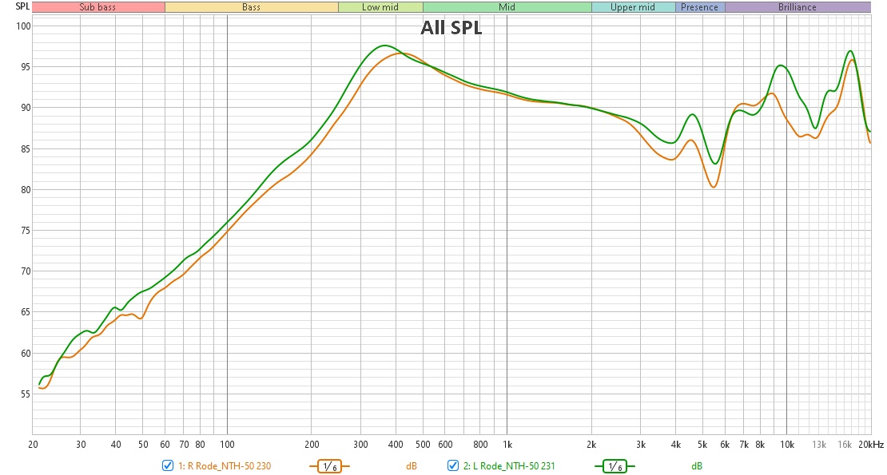Click the 13k frequency axis tick label
The image size is (887, 475).
(x=818, y=445)
